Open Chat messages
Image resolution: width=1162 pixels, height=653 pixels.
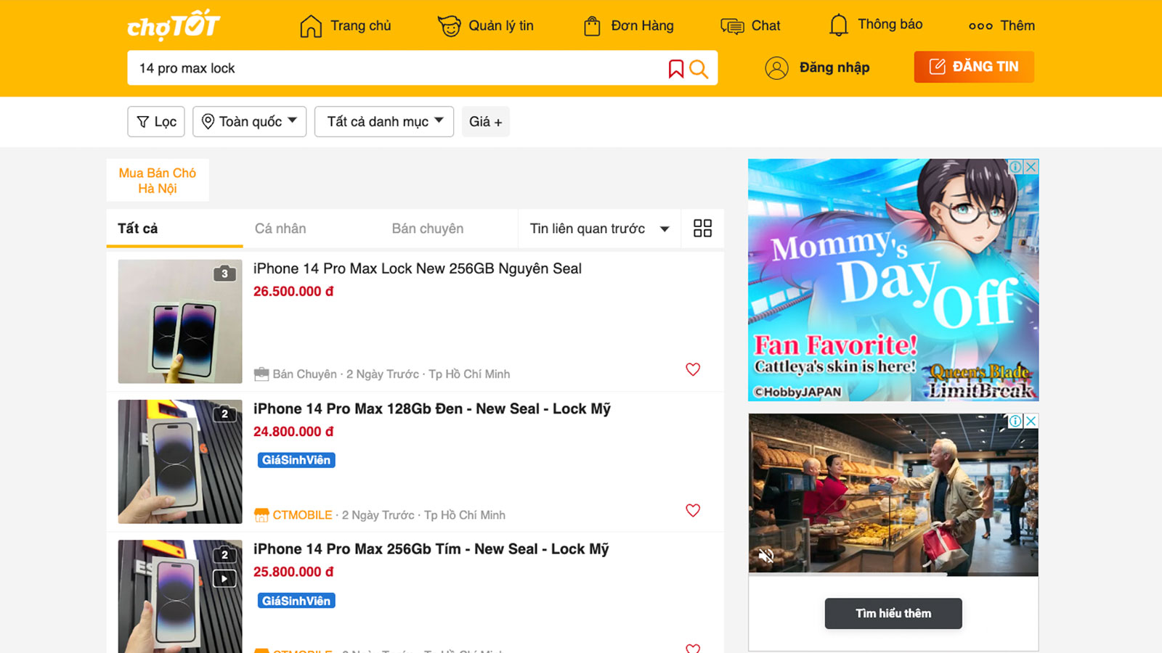coord(750,26)
